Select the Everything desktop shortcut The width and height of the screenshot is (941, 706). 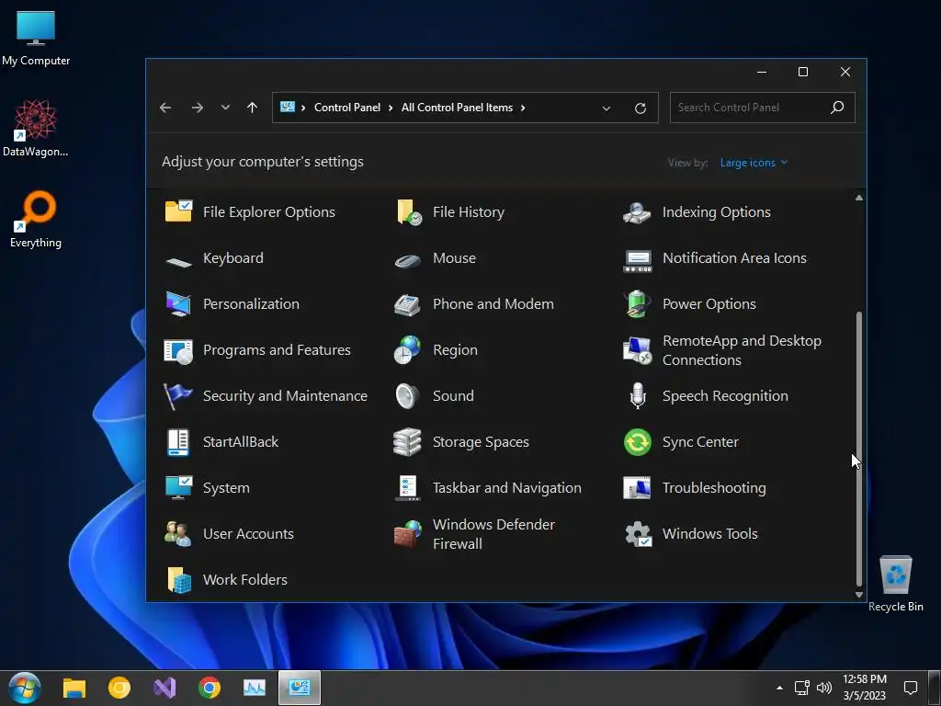[x=36, y=220]
